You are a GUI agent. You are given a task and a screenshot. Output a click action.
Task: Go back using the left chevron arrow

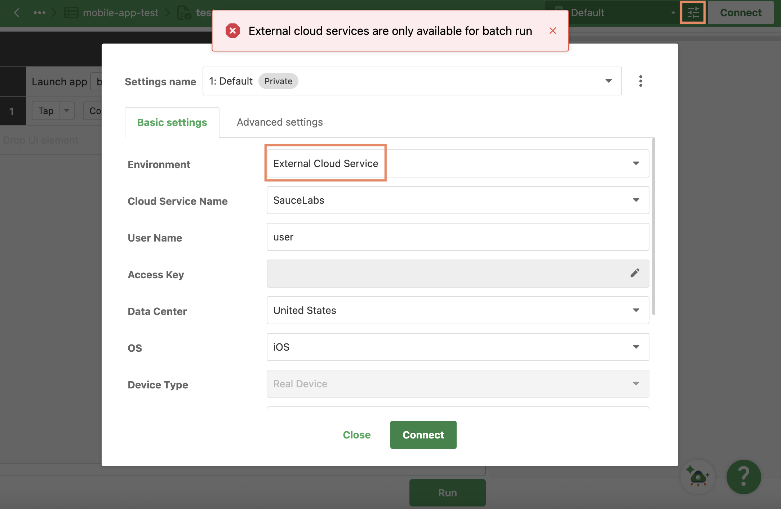point(17,13)
